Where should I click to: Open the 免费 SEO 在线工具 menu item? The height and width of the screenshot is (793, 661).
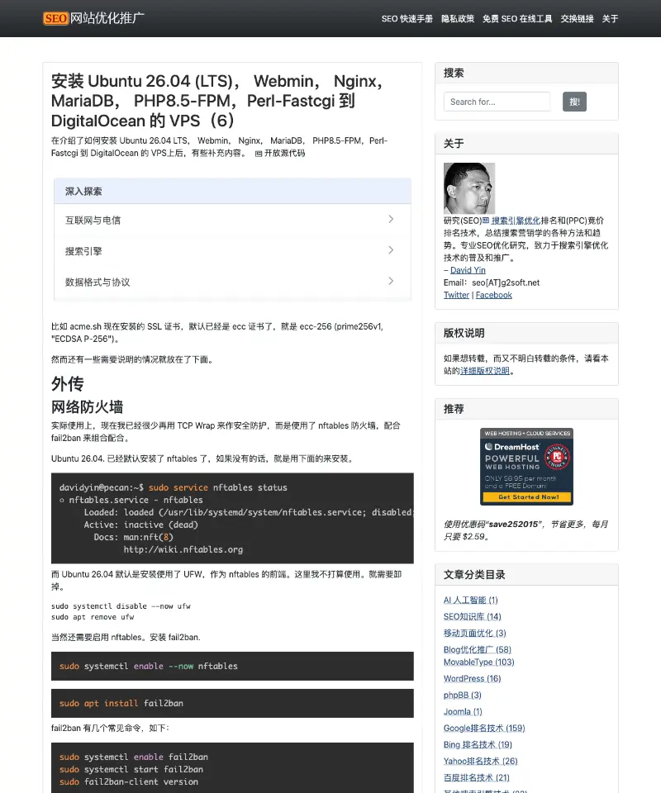click(517, 19)
